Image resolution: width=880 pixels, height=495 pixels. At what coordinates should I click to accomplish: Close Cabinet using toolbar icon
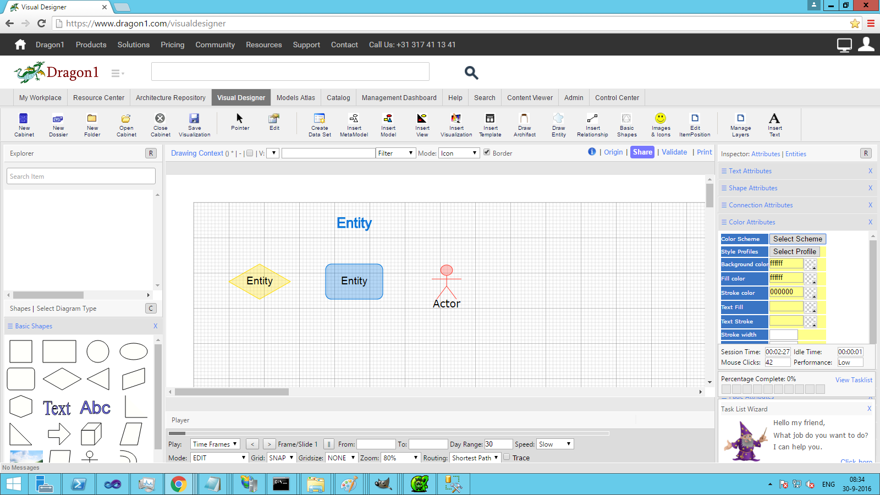[160, 125]
